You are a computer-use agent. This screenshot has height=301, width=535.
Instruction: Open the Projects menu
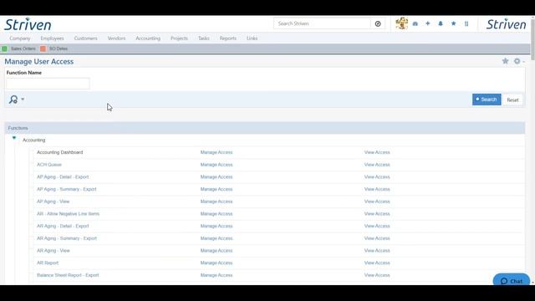(x=179, y=38)
